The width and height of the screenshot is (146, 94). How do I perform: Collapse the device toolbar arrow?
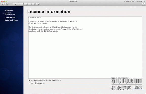(38, 4)
